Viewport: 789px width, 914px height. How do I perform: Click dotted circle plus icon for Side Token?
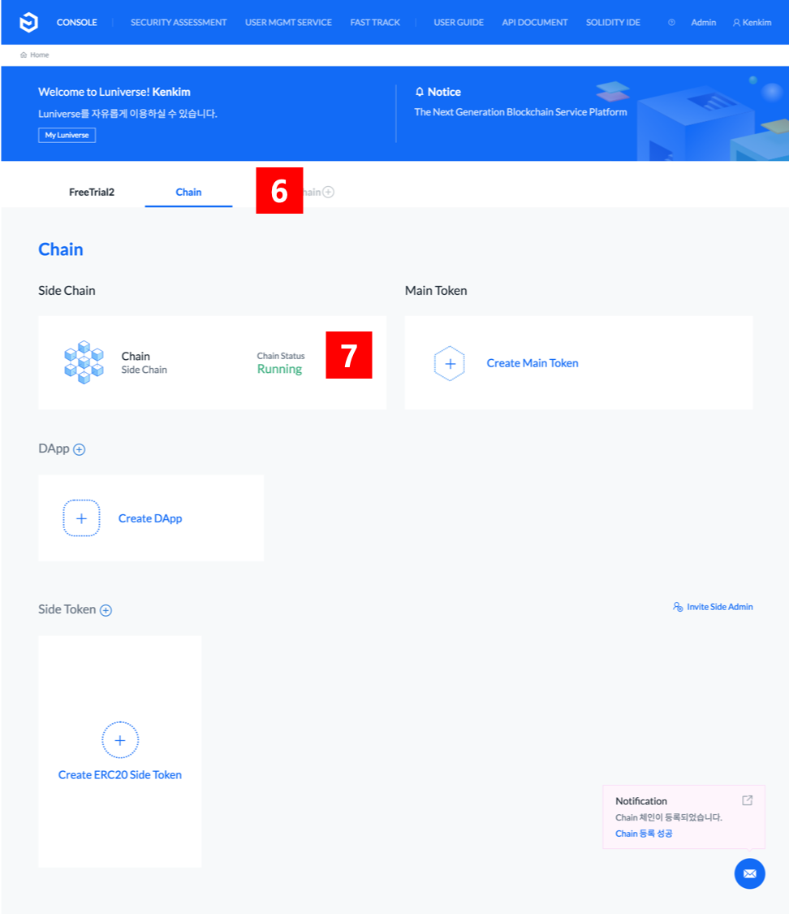pyautogui.click(x=120, y=740)
